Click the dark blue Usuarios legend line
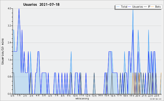 130,7
